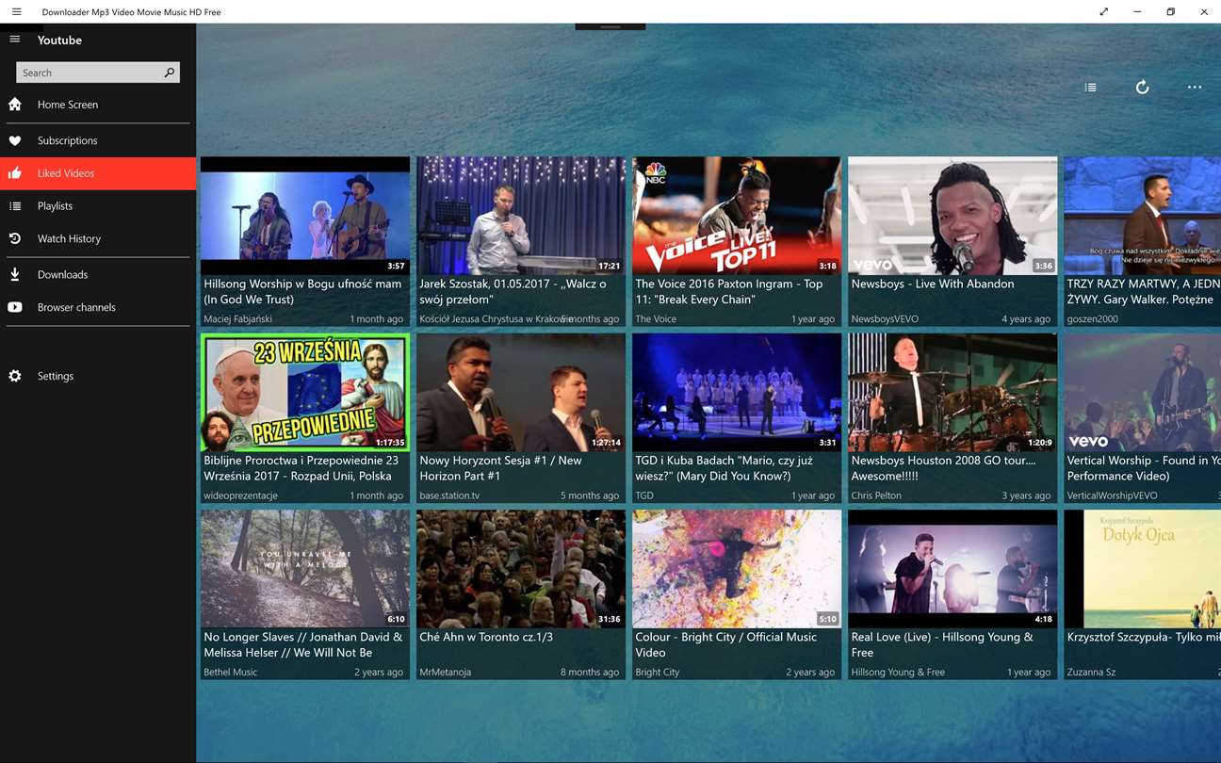Play No Longer Slaves video thumbnail
Image resolution: width=1221 pixels, height=763 pixels.
304,569
